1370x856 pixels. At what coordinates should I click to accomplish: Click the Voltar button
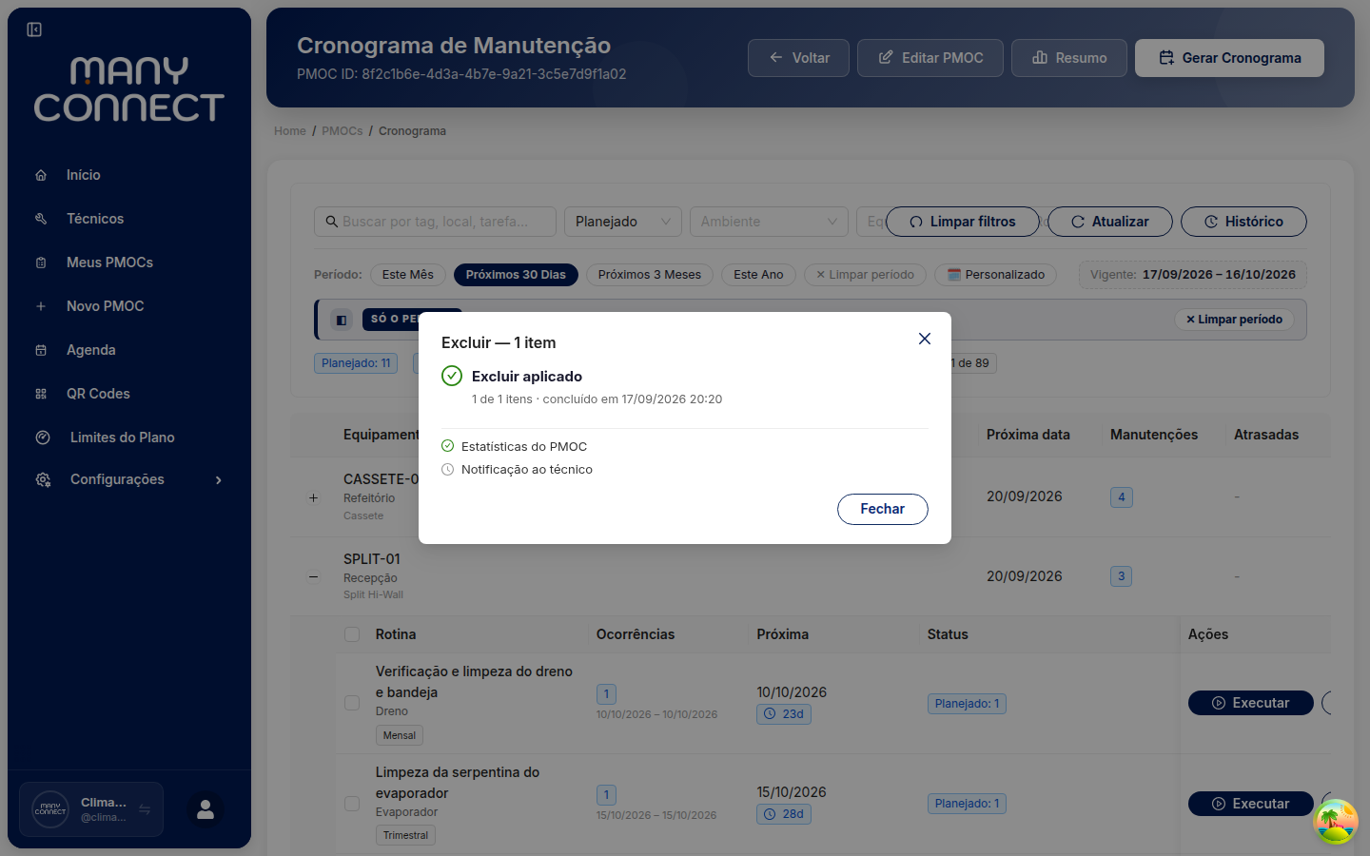tap(798, 58)
